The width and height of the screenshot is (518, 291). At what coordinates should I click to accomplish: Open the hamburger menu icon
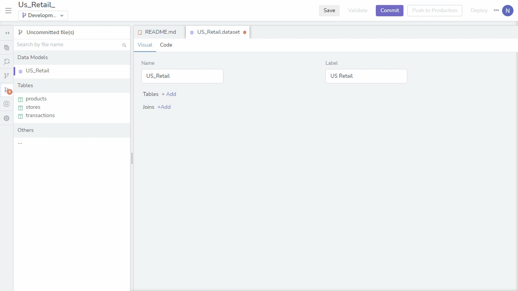[8, 11]
